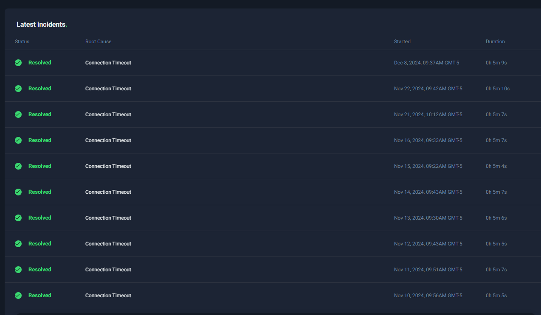
Task: Click the 0h 5m 10s duration value
Action: point(498,89)
